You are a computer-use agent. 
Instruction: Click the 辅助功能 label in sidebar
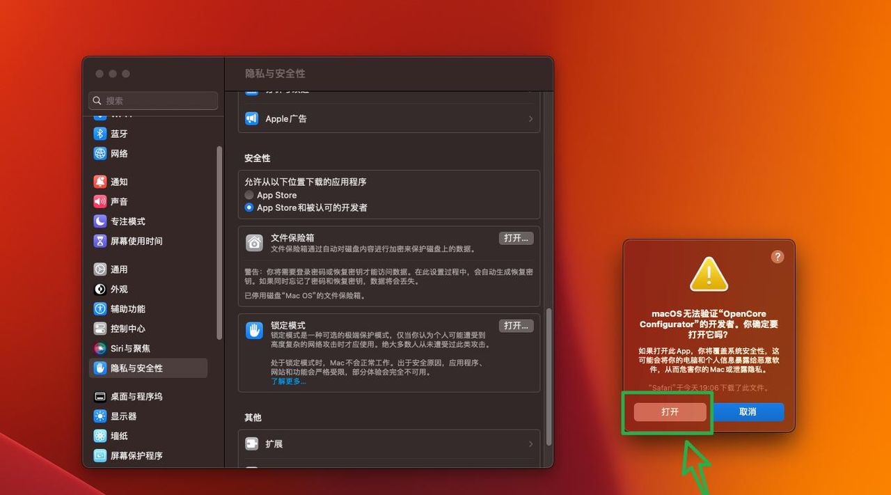click(x=128, y=309)
